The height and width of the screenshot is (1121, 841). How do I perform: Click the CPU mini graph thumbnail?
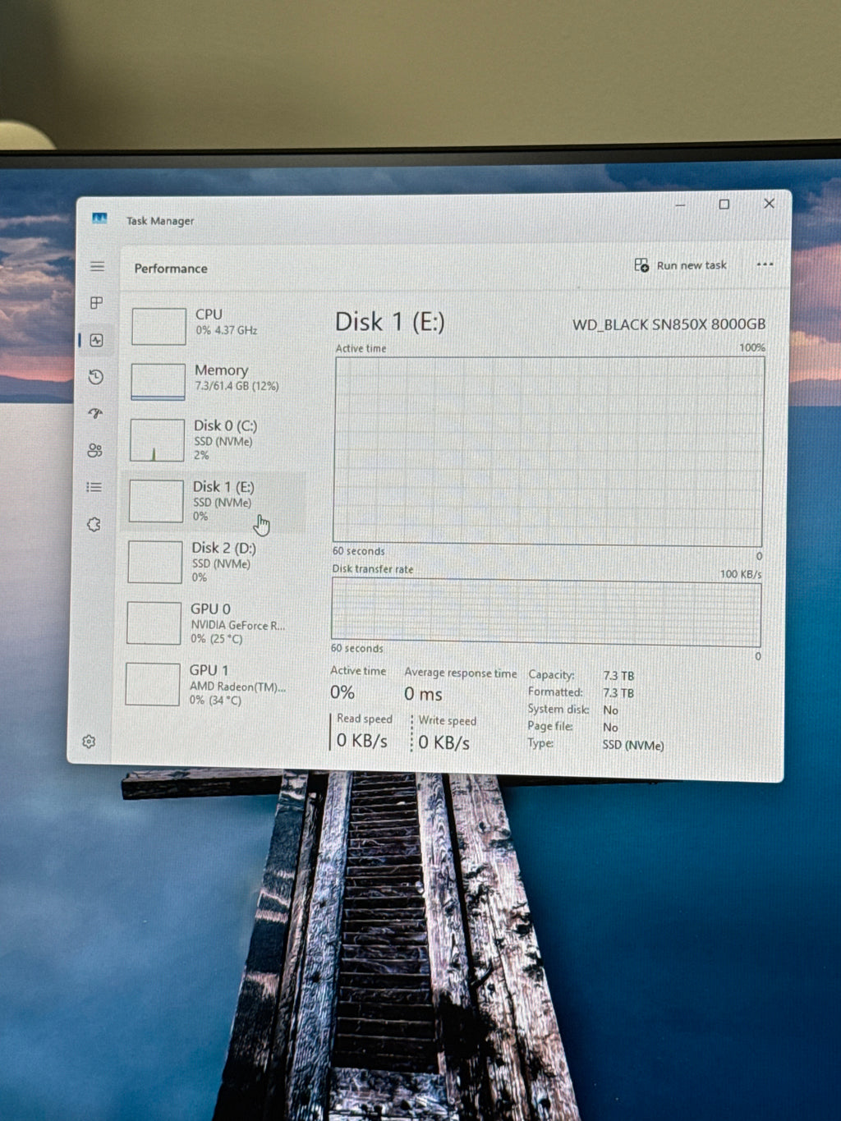tap(159, 326)
